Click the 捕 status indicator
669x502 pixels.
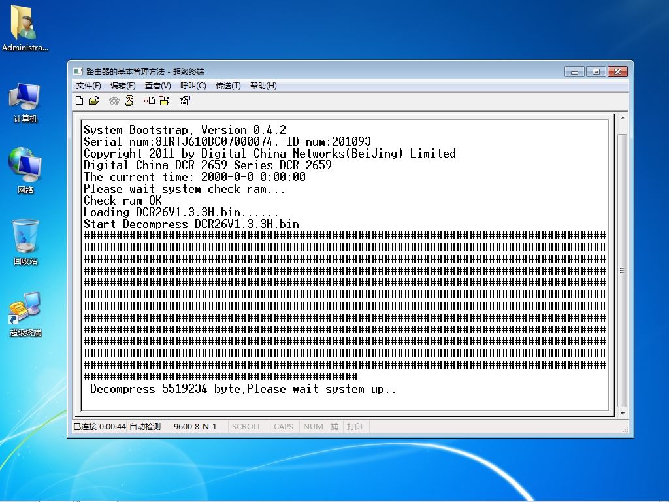334,426
